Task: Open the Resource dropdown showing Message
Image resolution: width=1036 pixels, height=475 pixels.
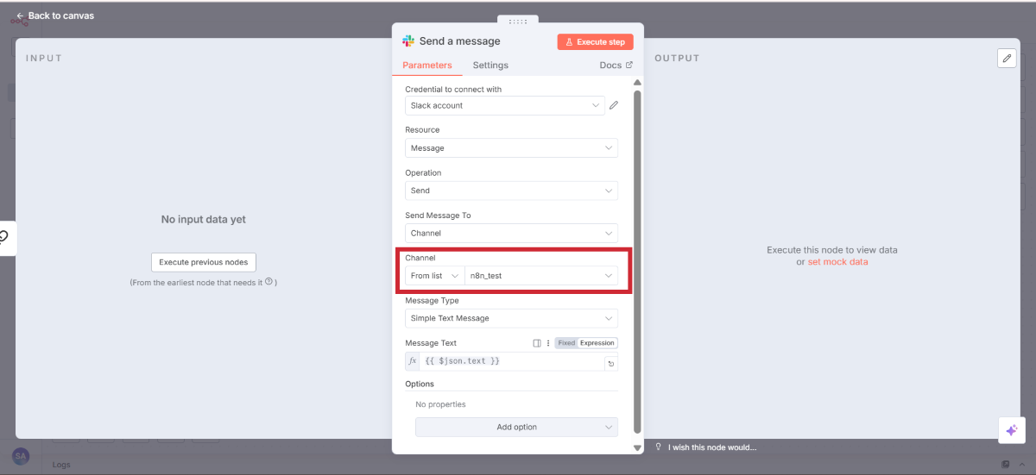Action: [511, 148]
